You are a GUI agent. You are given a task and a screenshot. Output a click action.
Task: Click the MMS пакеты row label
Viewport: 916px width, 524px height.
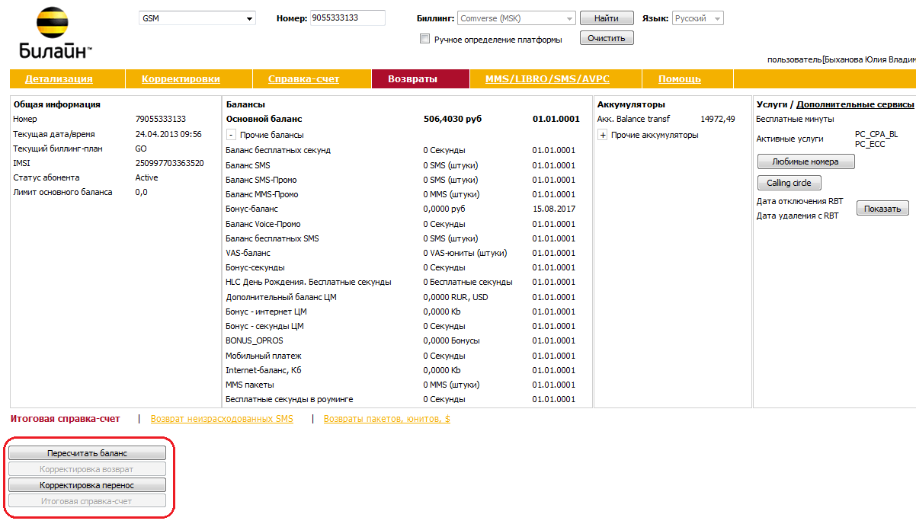coord(250,385)
